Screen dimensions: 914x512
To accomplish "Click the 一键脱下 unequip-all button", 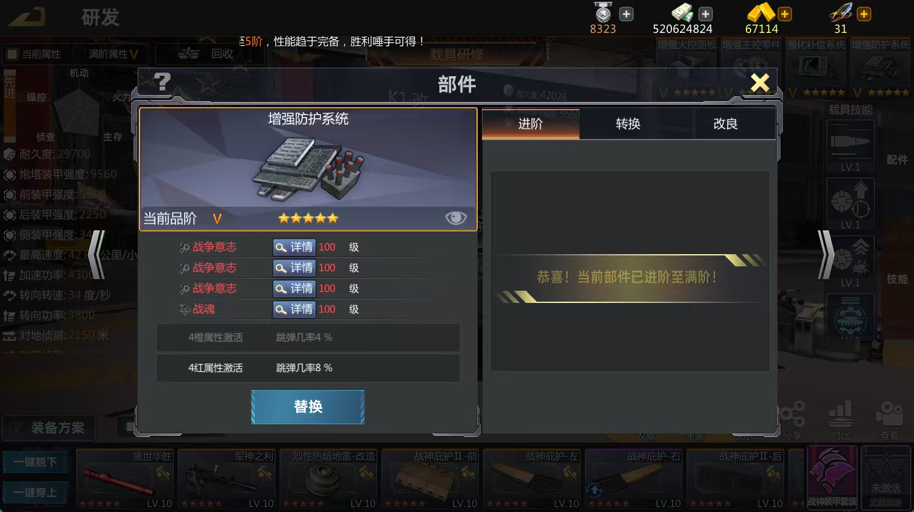I will (35, 462).
